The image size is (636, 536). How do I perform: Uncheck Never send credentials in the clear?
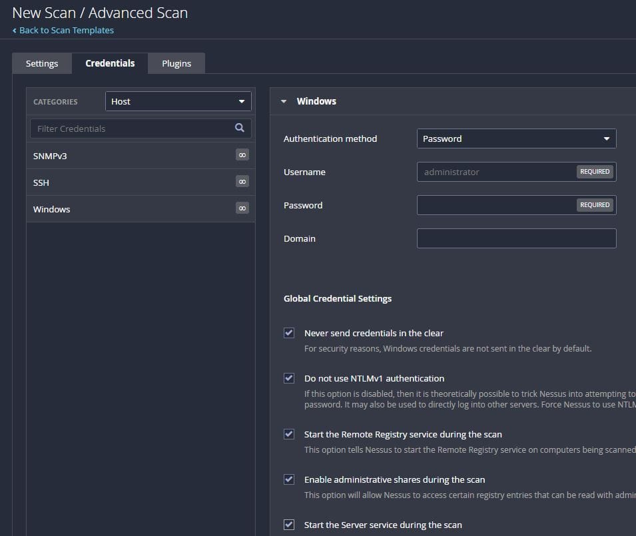(289, 333)
